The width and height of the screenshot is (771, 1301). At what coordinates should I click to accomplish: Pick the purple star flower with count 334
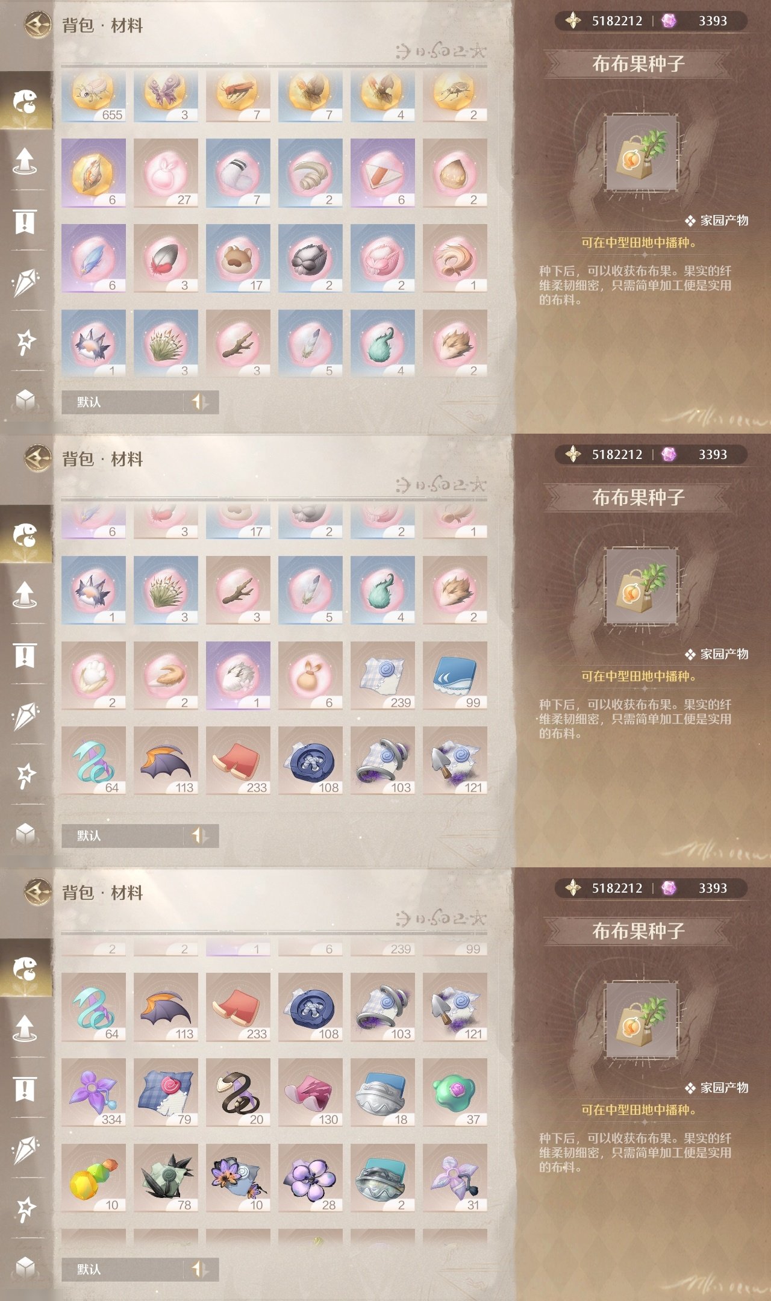93,1093
